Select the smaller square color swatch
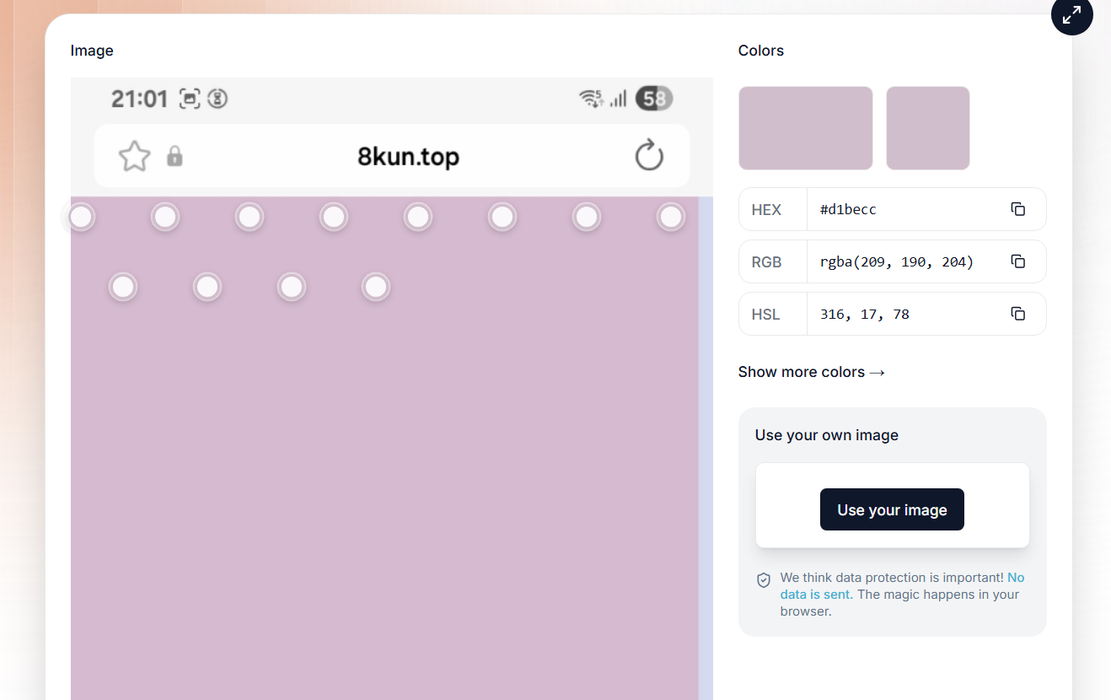Image resolution: width=1111 pixels, height=700 pixels. click(x=928, y=128)
